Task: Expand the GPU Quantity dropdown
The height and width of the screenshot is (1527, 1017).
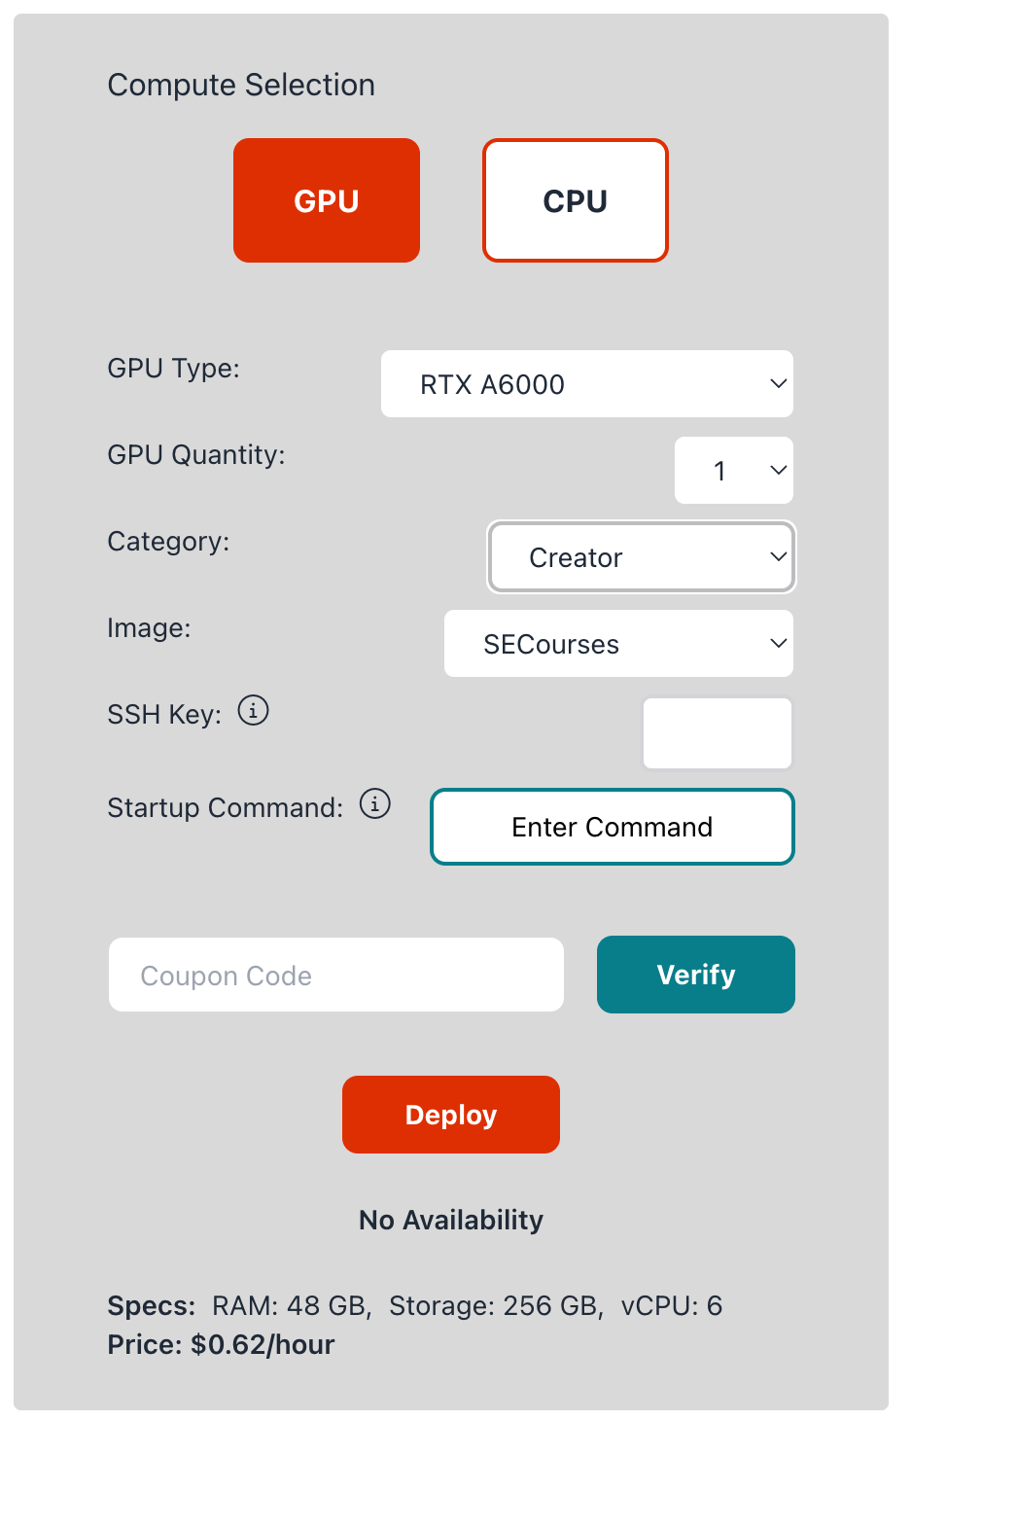Action: pyautogui.click(x=734, y=471)
